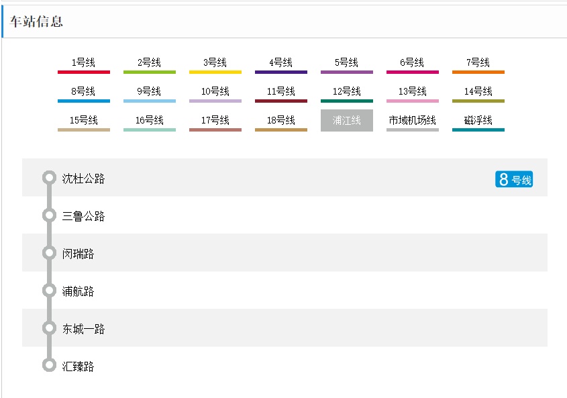The image size is (567, 398).
Task: Click the 三鲁公路 station circle marker
Action: (x=49, y=215)
